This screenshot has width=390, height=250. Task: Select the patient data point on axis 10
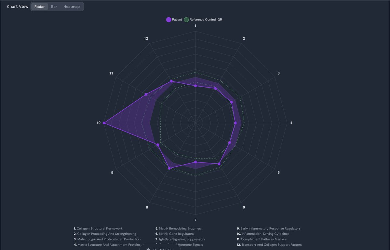[104, 123]
